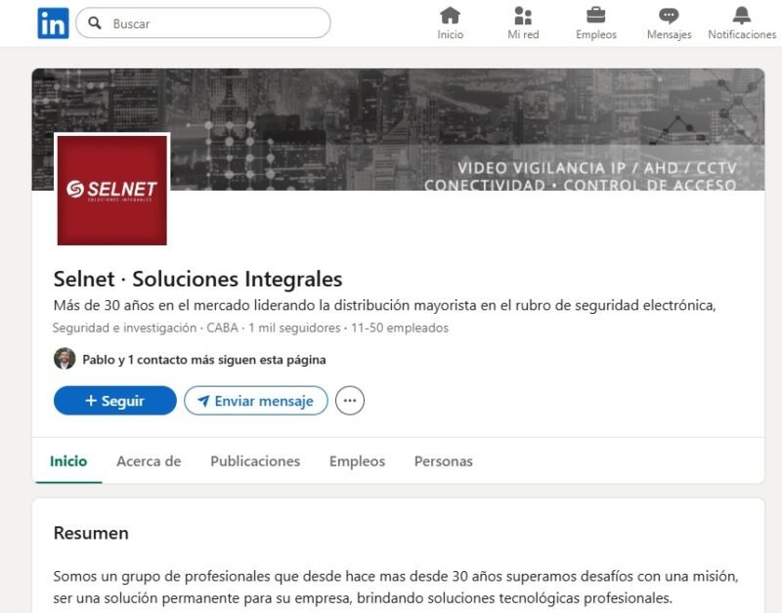Switch to the Personas tab
782x613 pixels.
(444, 461)
